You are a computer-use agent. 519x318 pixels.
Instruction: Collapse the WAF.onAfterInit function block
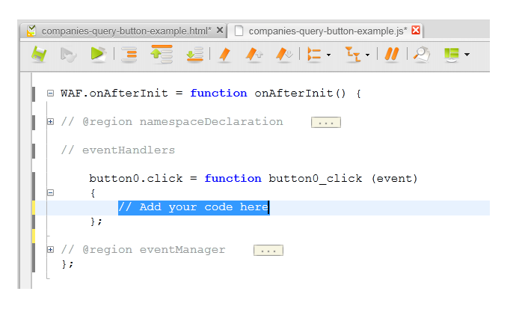coord(51,94)
